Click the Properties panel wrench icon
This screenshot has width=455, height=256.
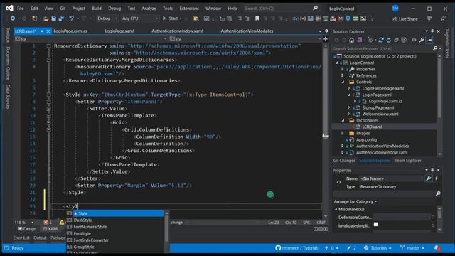pos(428,178)
